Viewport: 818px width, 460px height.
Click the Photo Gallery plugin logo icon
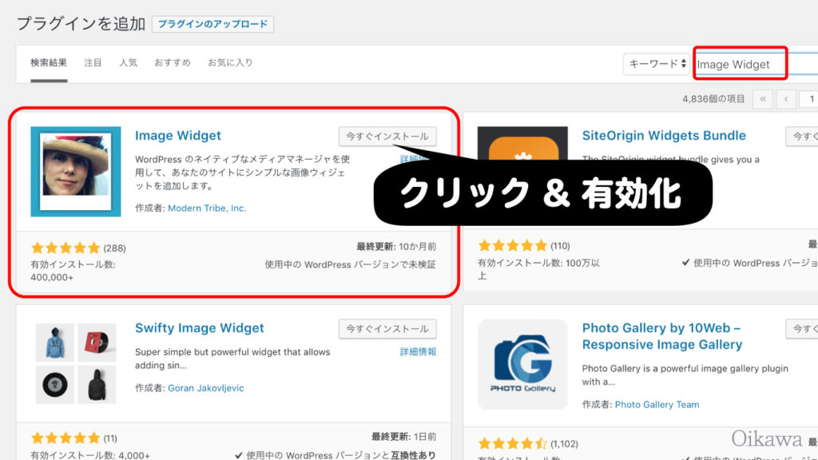click(x=522, y=363)
